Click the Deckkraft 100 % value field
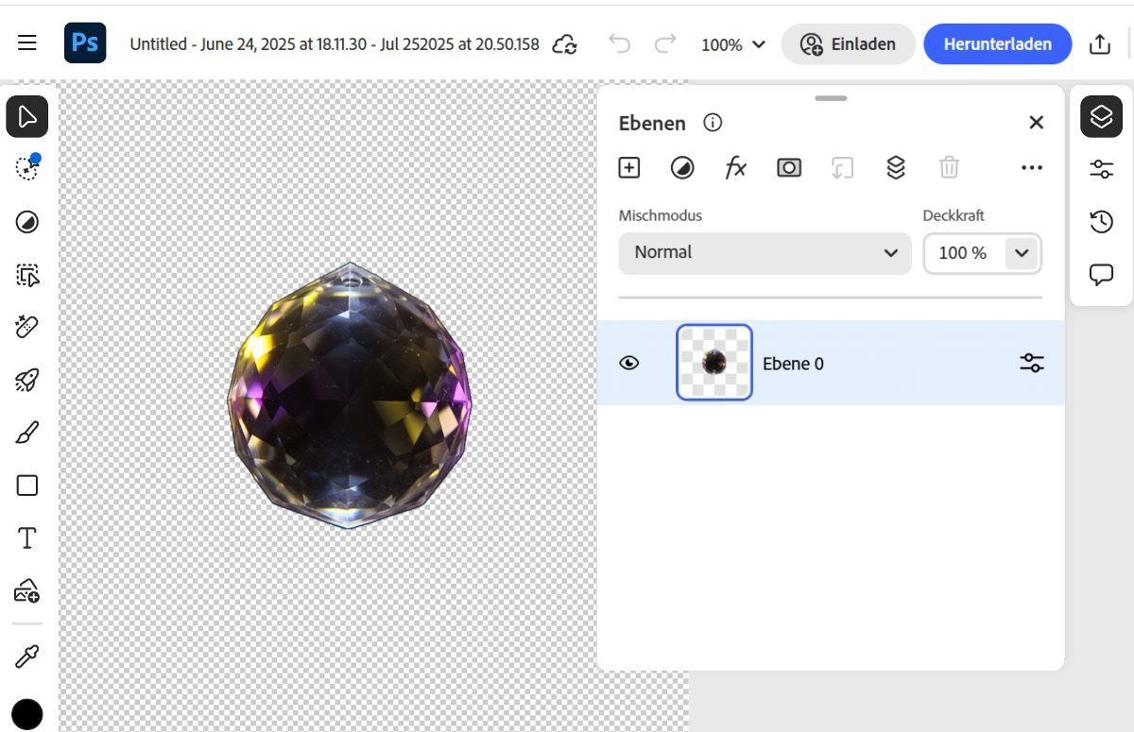 coord(964,253)
